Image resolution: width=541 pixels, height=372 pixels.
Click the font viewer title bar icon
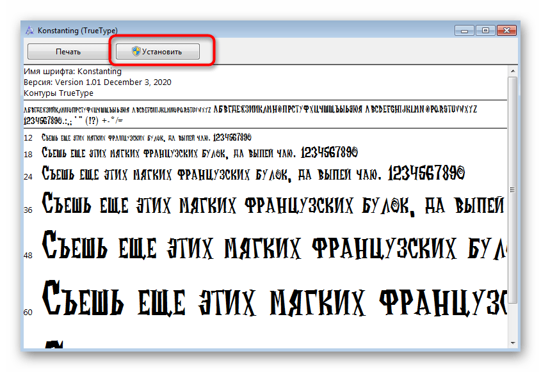pos(29,30)
